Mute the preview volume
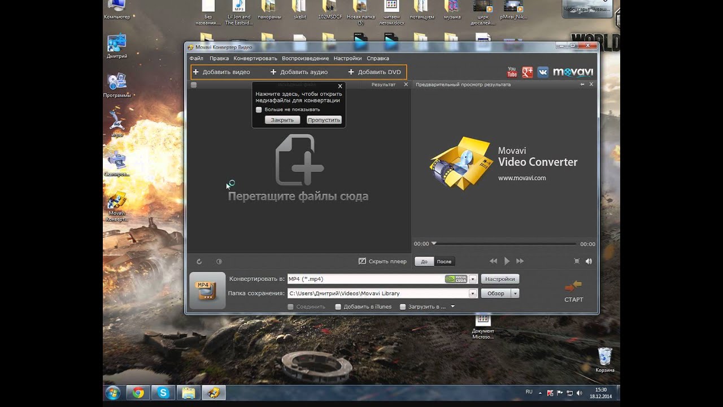The image size is (723, 407). (589, 261)
